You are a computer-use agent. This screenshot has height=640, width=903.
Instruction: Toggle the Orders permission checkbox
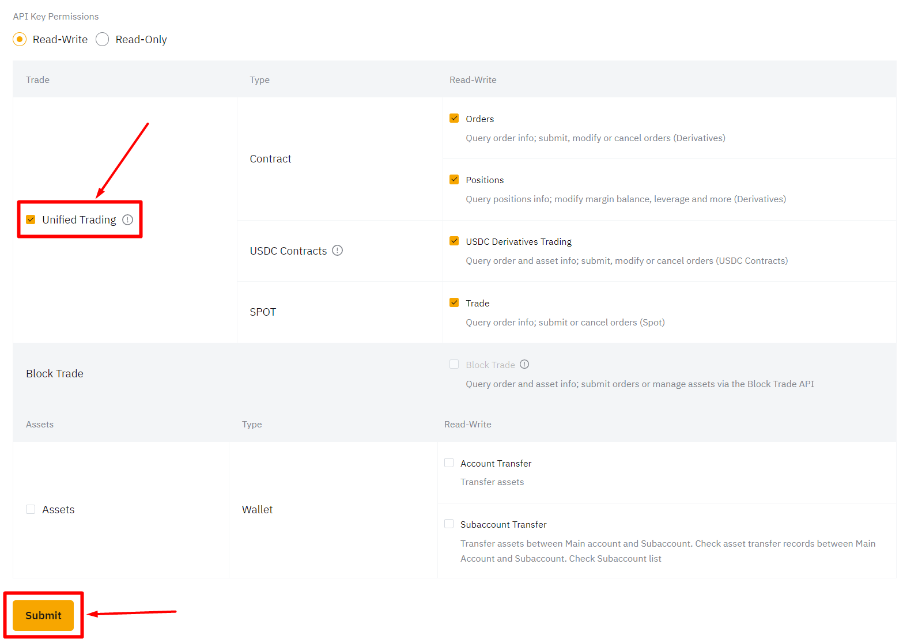point(454,118)
